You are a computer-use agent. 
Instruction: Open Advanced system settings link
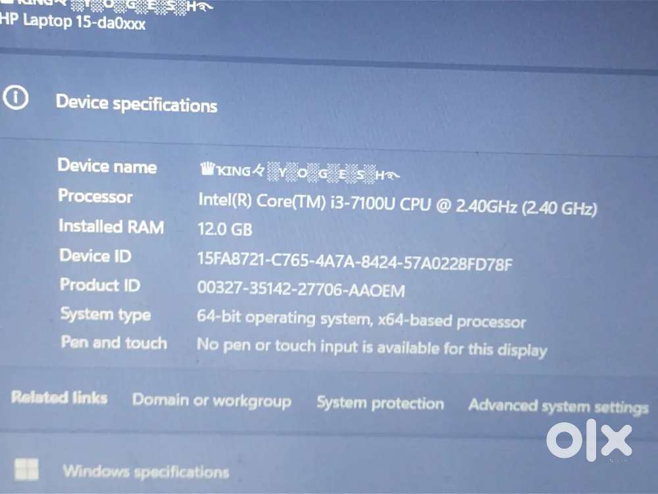[x=559, y=406]
